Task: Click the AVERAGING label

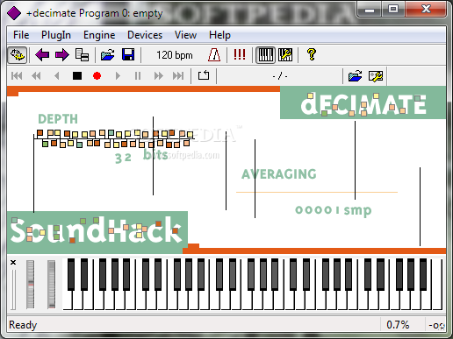Action: [279, 174]
